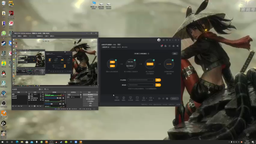Toggle visibility of the image source in OBS

click(x=41, y=96)
